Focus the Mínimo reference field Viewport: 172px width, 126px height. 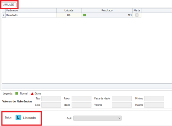154,99
